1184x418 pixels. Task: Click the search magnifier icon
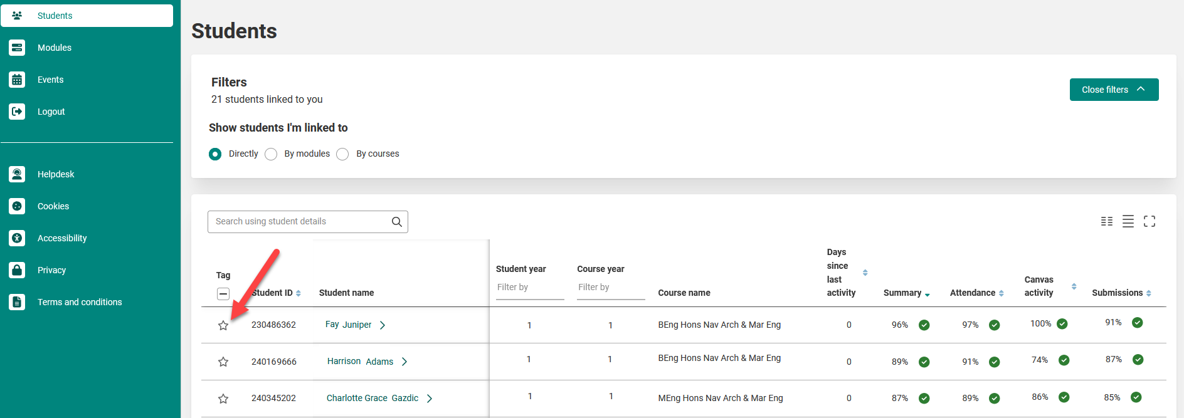click(396, 222)
